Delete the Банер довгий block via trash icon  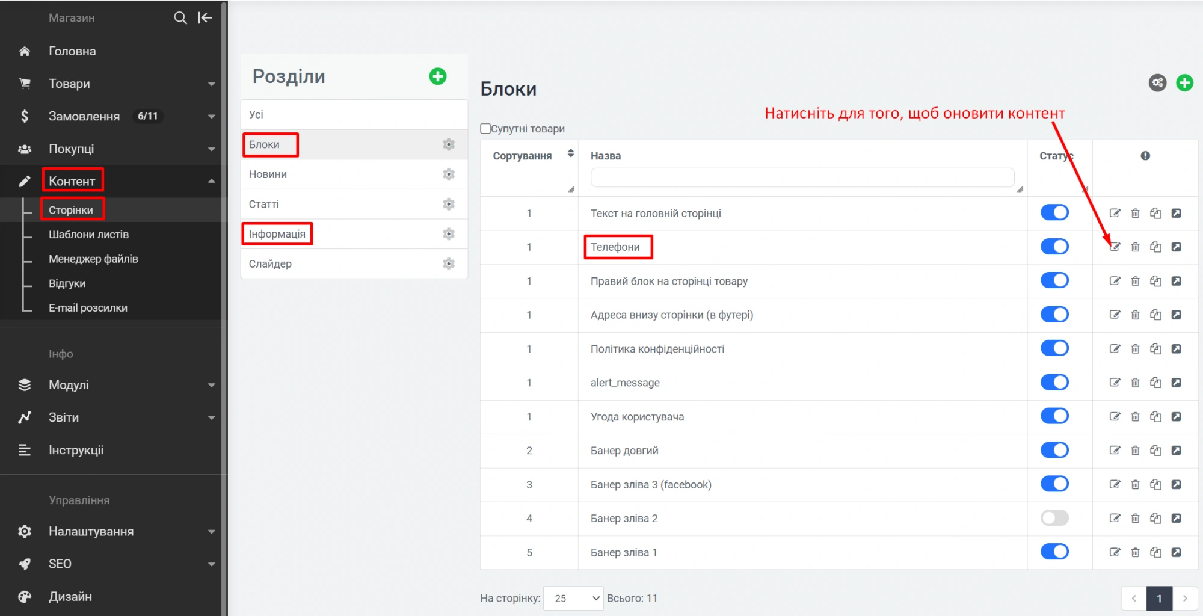pyautogui.click(x=1135, y=451)
